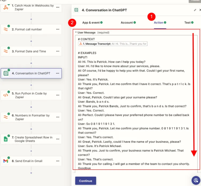Viewport: 201px width, 186px height.
Task: Open the three-dot menu for Run Python step
Action: click(58, 95)
